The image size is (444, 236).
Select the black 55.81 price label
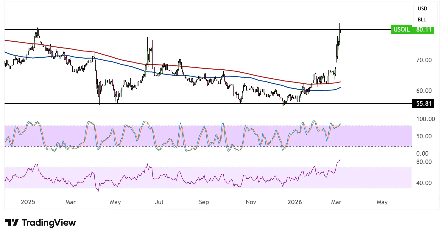[x=423, y=104]
